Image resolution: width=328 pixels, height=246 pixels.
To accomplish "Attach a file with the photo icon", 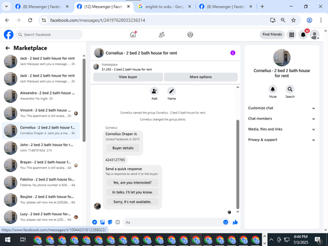I will (x=102, y=222).
